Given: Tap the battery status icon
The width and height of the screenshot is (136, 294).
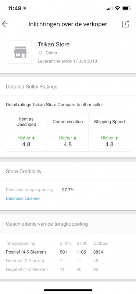Looking at the screenshot, I should (x=126, y=8).
